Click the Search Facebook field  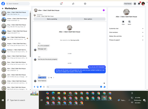[18, 4]
